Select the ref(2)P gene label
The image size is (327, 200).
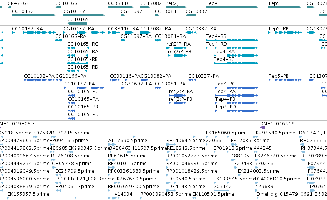(174, 3)
